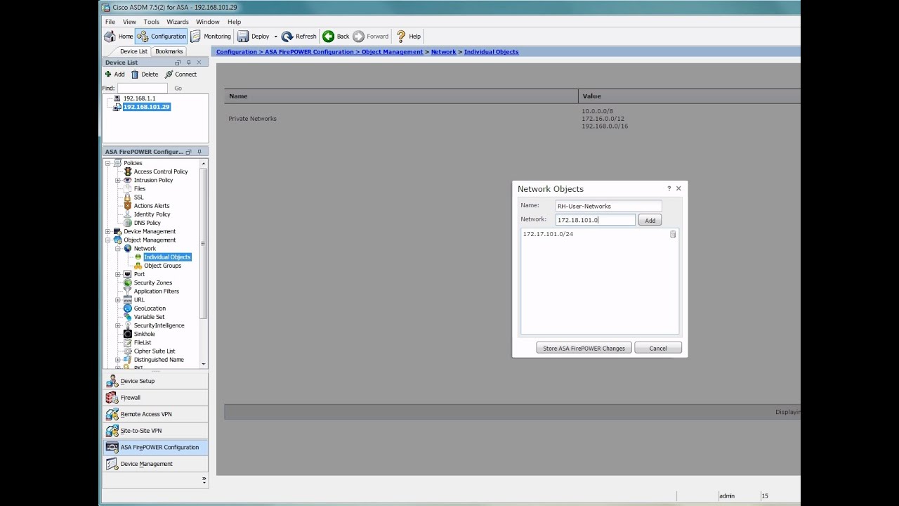Delete the 172.17.101.0/24 entry with trash icon

pos(673,234)
